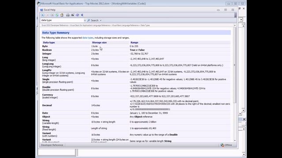Select the 'Date' row label

click(45, 113)
